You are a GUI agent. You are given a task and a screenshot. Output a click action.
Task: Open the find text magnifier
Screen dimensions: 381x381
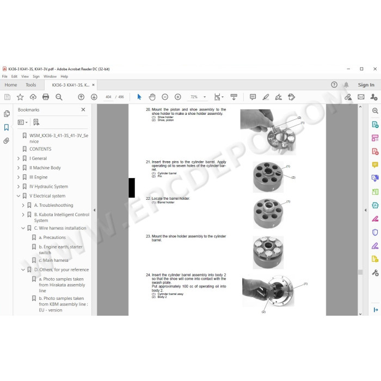(x=59, y=97)
